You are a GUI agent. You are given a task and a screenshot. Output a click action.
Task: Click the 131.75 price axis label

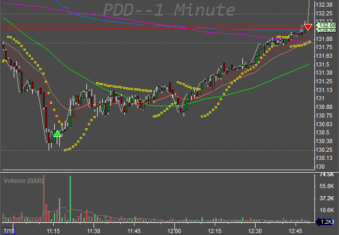324,48
